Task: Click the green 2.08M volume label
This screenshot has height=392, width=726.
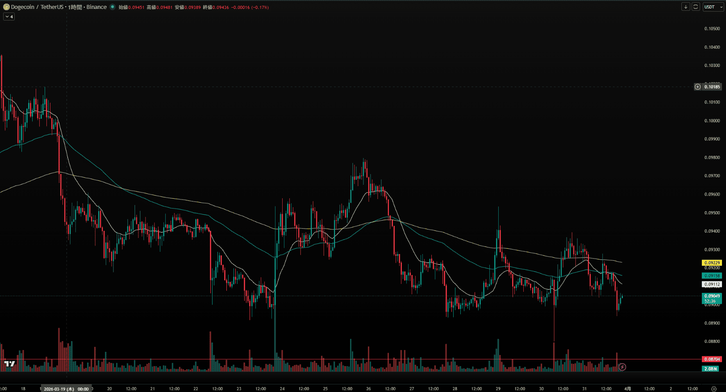Action: [x=710, y=369]
